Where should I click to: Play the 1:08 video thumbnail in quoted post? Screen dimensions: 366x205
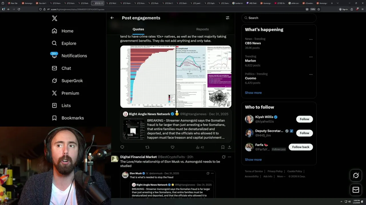(x=134, y=129)
